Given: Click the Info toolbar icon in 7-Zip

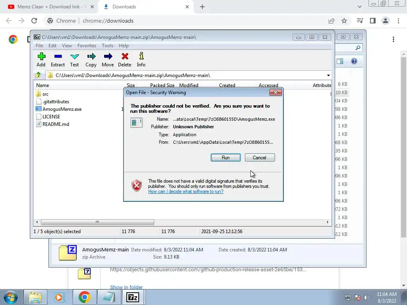Looking at the screenshot, I should [x=141, y=60].
